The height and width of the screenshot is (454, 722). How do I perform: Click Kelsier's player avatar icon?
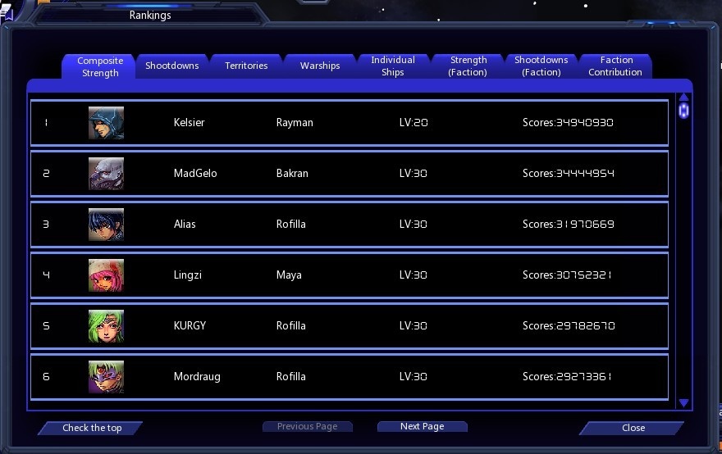(106, 123)
